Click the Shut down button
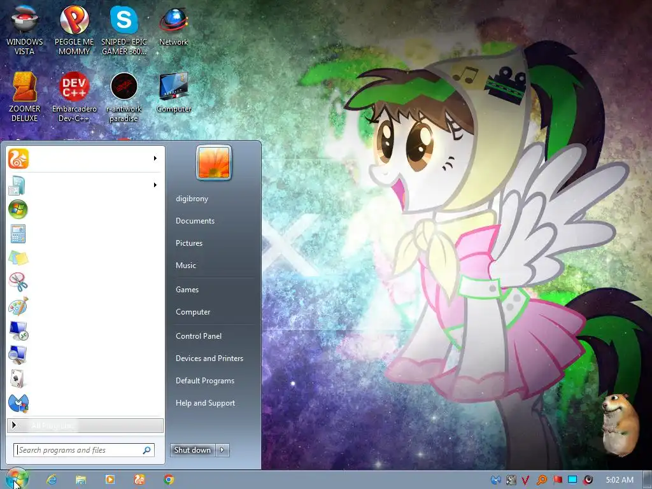 tap(192, 450)
